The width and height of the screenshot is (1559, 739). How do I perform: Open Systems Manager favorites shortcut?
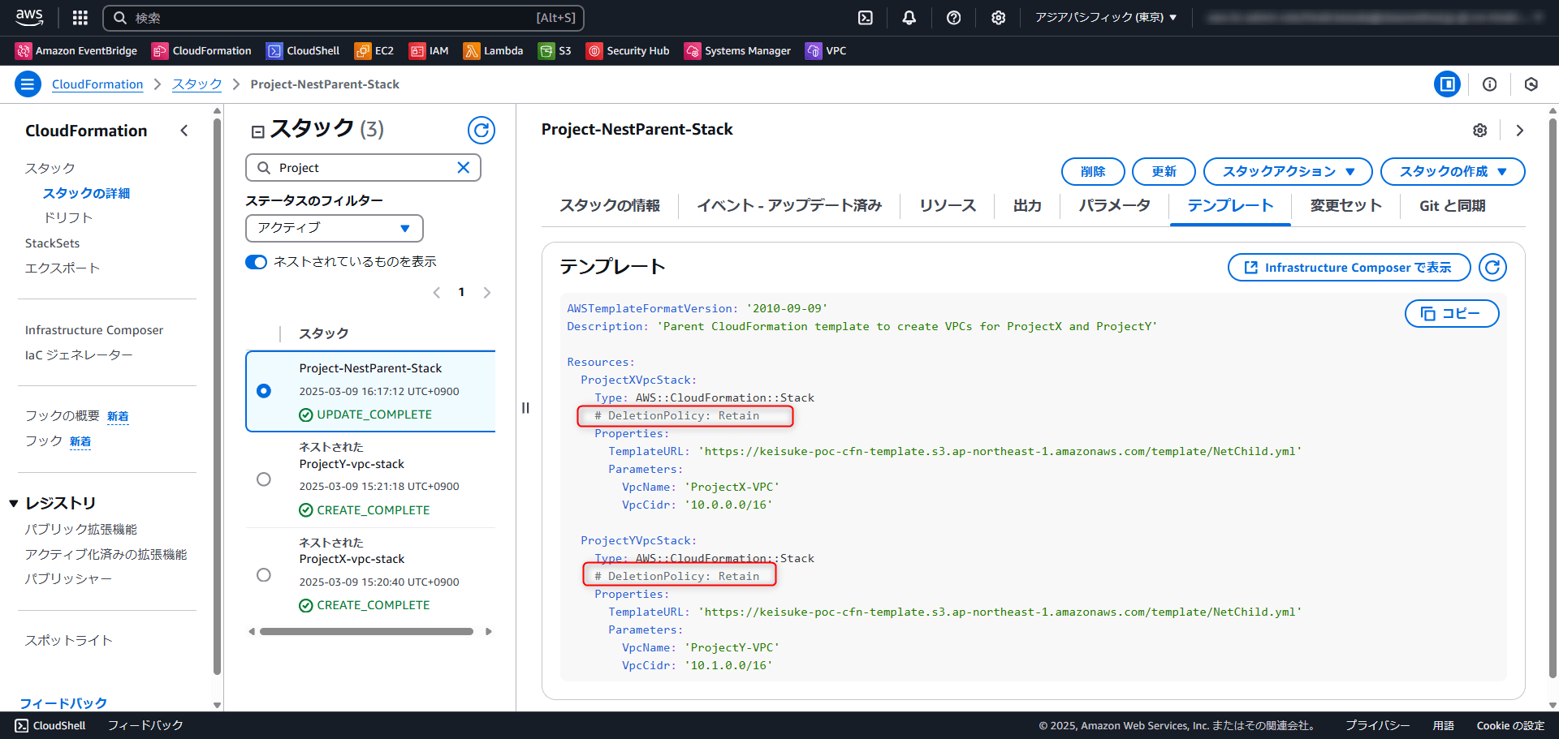point(737,50)
